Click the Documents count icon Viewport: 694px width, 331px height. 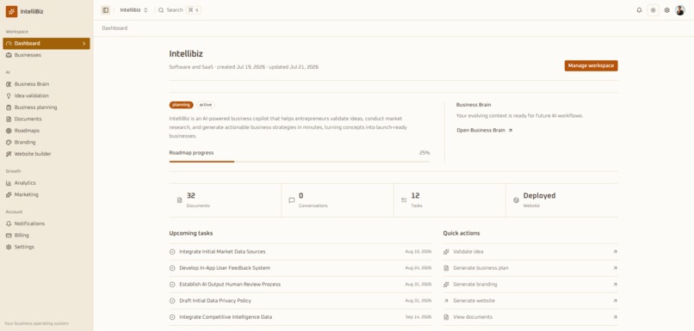coord(180,200)
